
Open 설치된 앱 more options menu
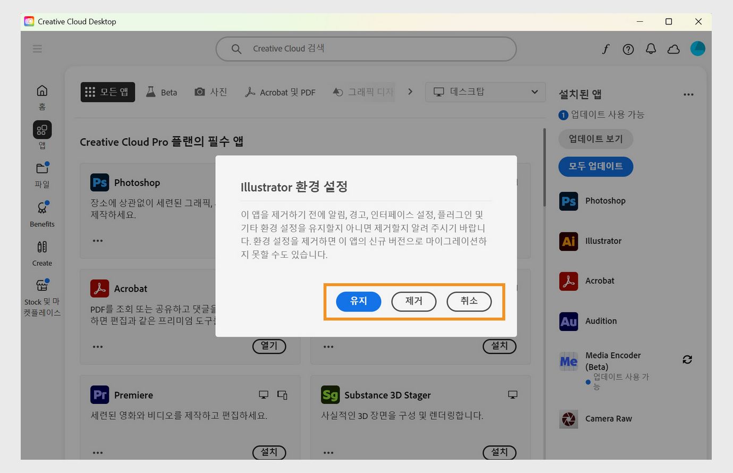click(x=688, y=95)
